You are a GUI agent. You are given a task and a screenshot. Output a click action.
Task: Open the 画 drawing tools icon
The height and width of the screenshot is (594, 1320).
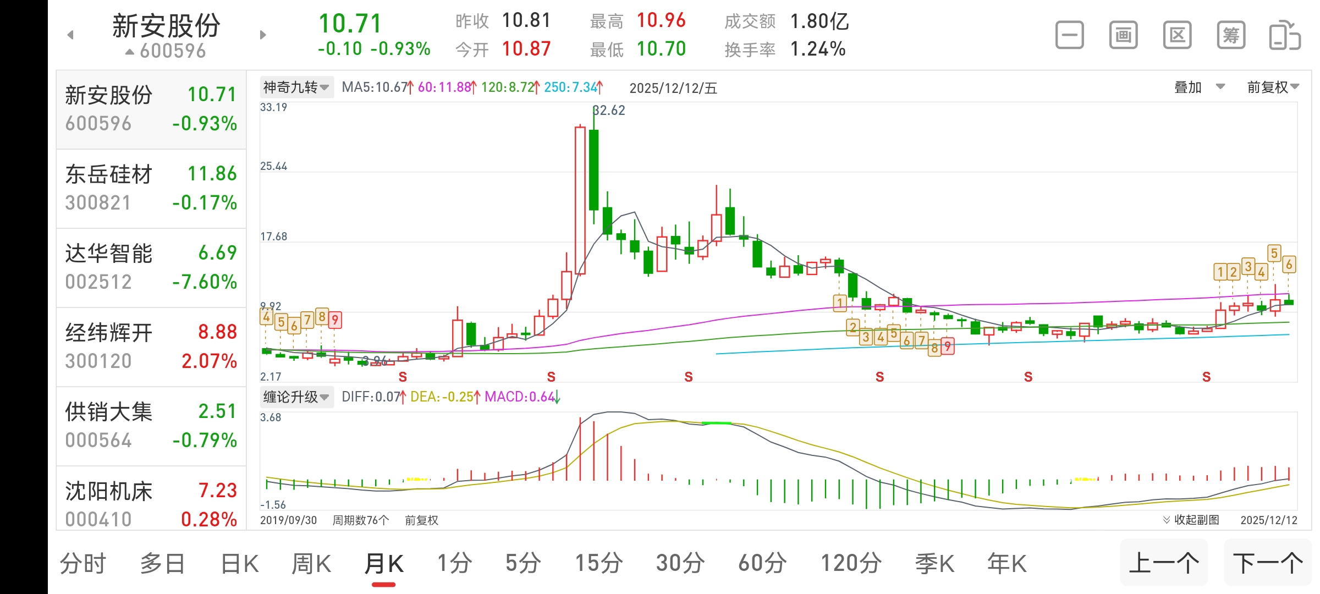click(x=1123, y=34)
